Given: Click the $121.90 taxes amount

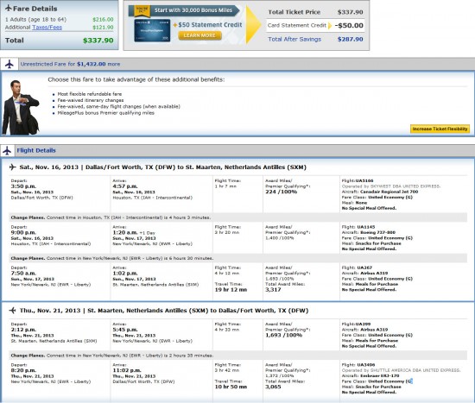Looking at the screenshot, I should pyautogui.click(x=103, y=28).
